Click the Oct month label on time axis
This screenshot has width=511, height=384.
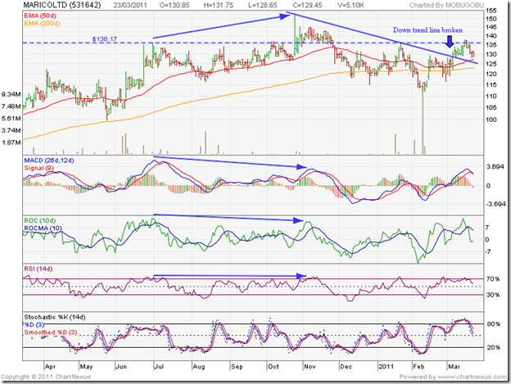(274, 367)
